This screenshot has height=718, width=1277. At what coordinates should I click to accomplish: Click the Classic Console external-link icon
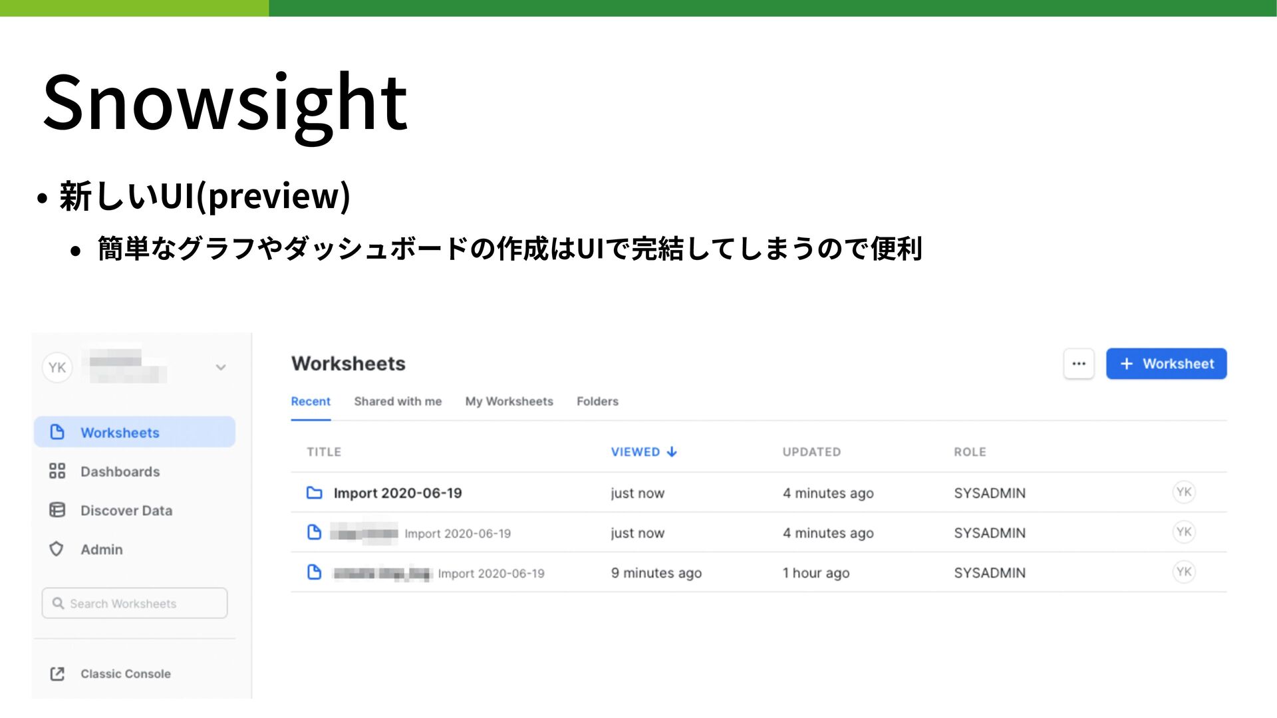point(57,673)
